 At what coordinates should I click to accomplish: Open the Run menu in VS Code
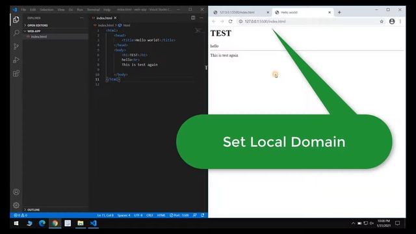80,10
